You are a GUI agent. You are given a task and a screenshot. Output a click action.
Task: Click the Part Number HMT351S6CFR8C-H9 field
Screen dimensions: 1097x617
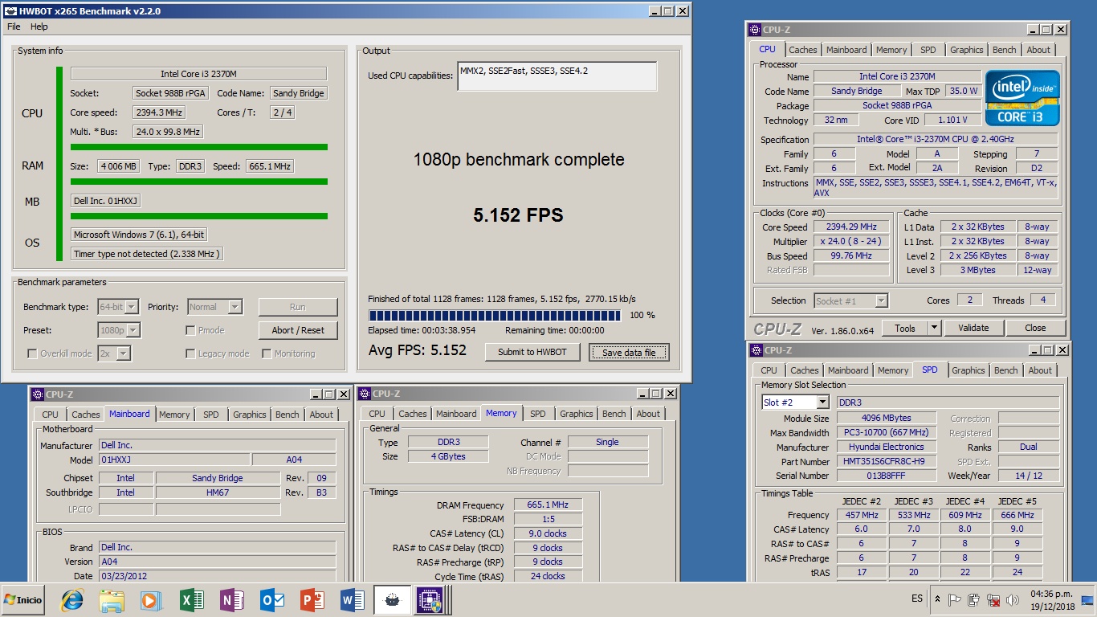pos(887,462)
